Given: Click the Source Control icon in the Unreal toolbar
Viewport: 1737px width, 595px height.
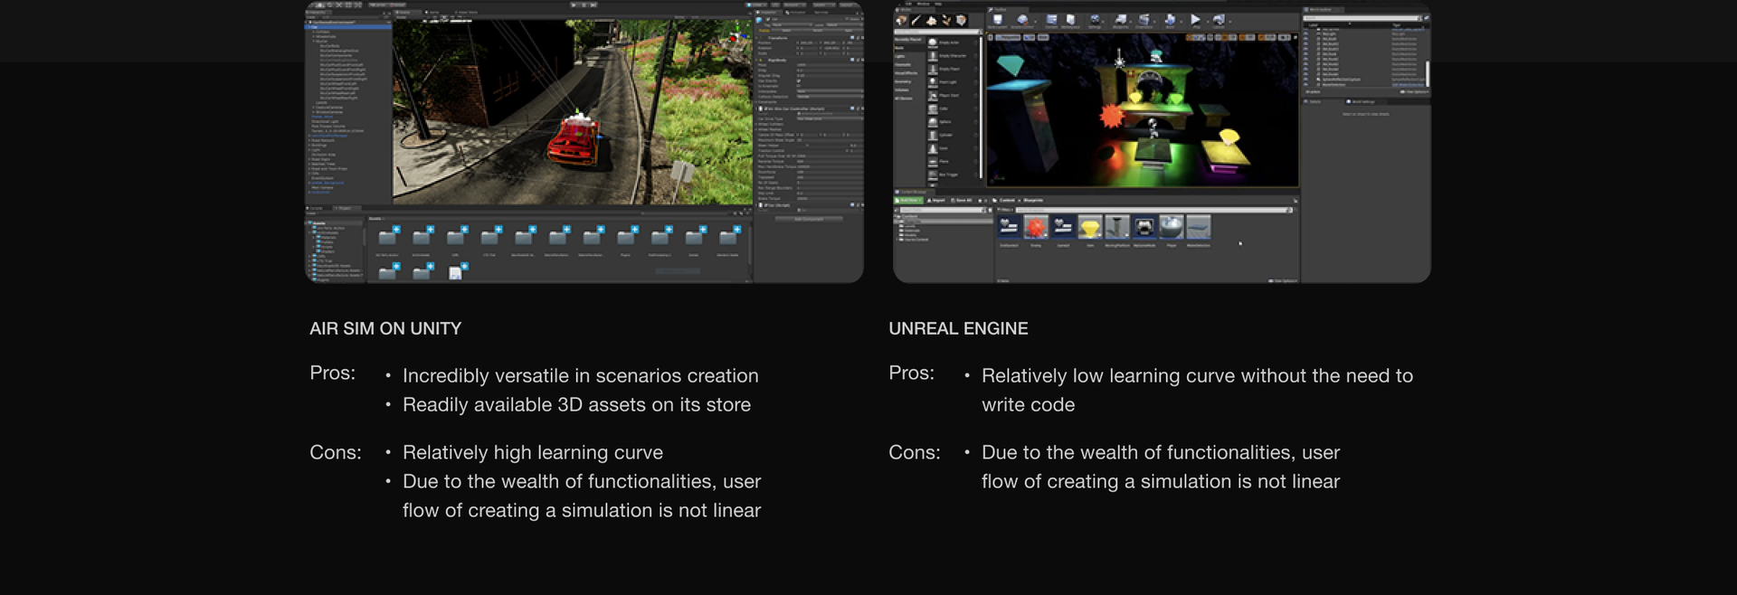Looking at the screenshot, I should click(1022, 20).
